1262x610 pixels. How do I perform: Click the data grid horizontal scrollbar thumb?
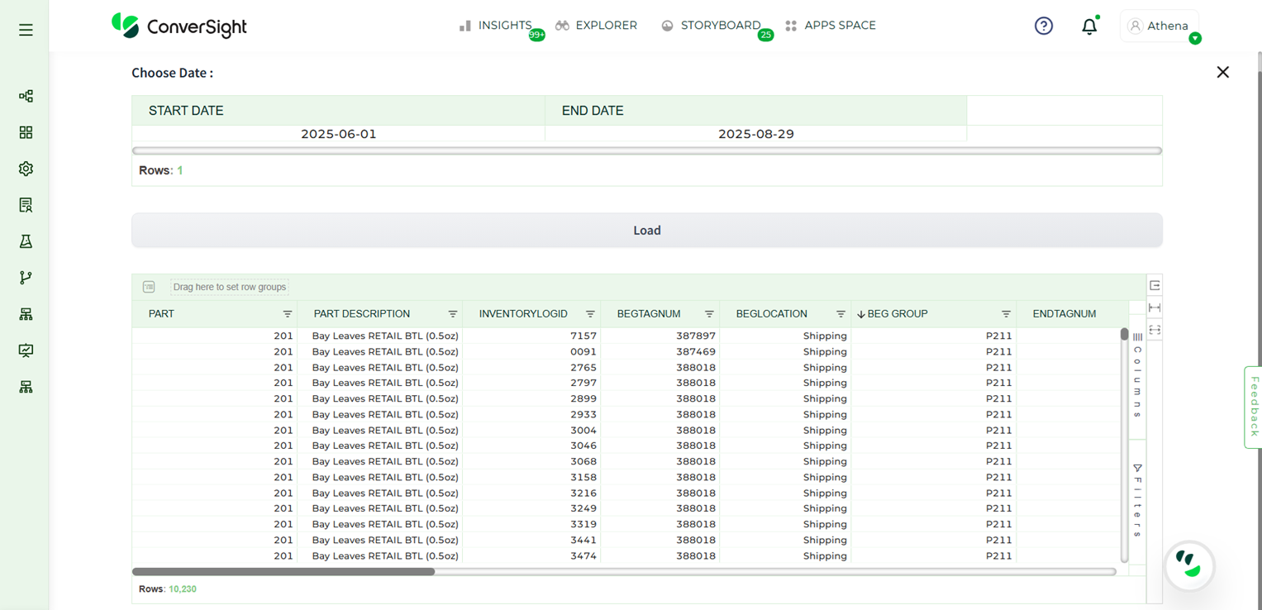pyautogui.click(x=283, y=571)
